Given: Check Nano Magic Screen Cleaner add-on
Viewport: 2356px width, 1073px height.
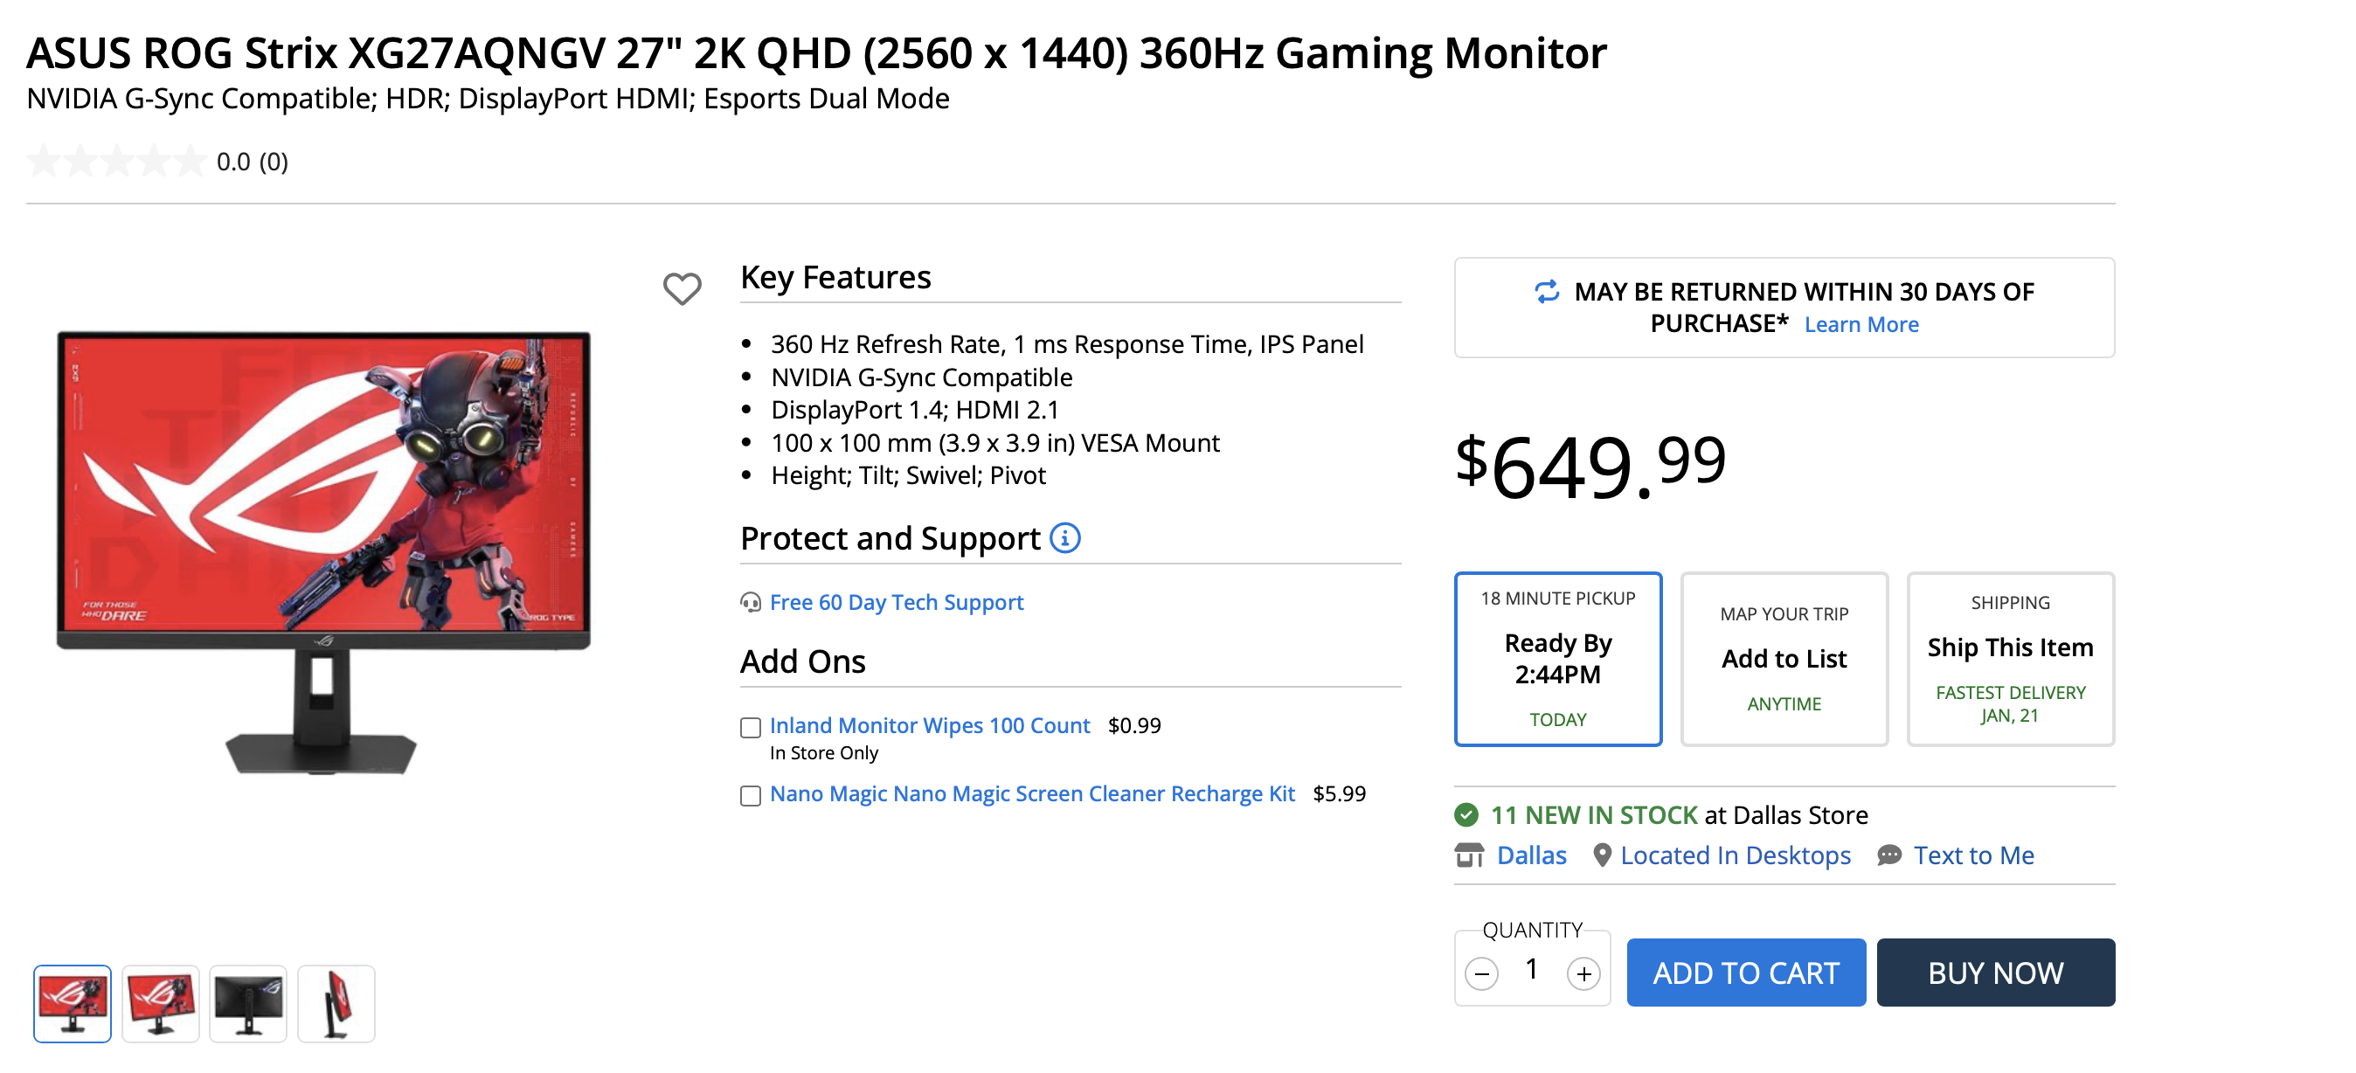Looking at the screenshot, I should 750,796.
